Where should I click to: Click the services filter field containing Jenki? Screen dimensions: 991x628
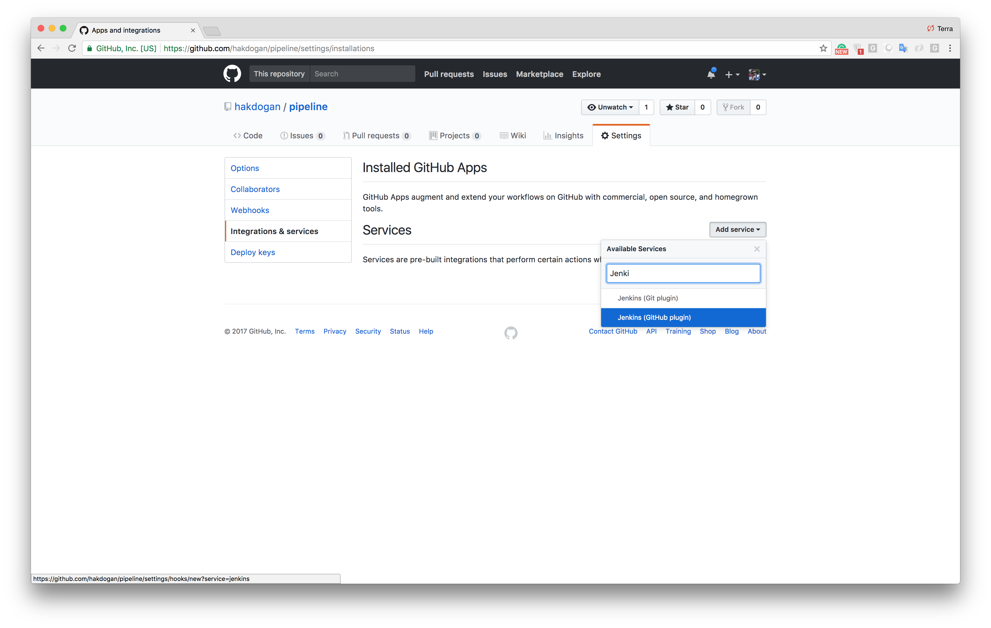pyautogui.click(x=683, y=273)
